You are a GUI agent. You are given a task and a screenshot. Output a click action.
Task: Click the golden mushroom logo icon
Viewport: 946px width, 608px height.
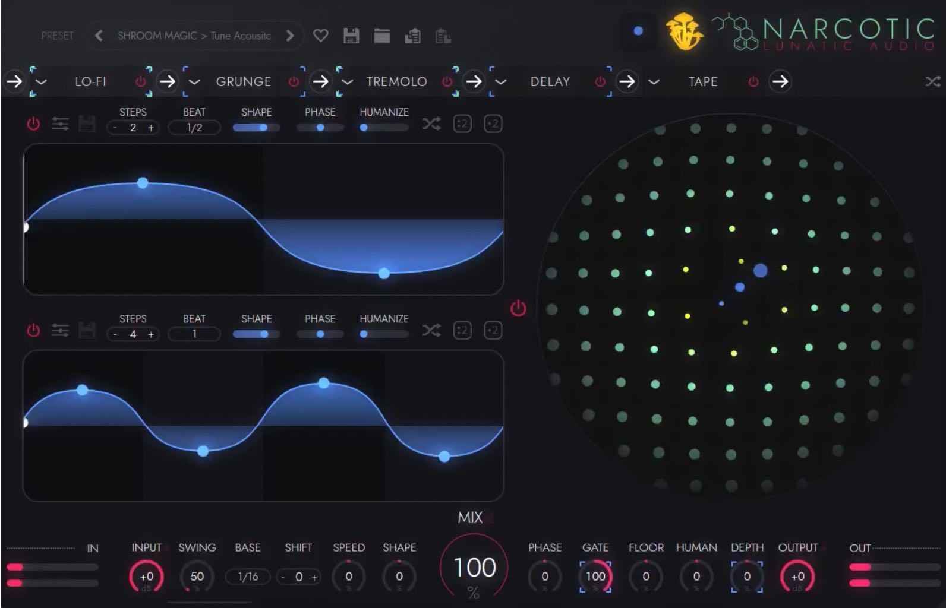(x=683, y=33)
